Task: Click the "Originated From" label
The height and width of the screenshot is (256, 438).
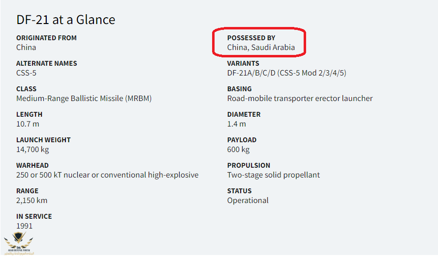Action: pyautogui.click(x=46, y=38)
